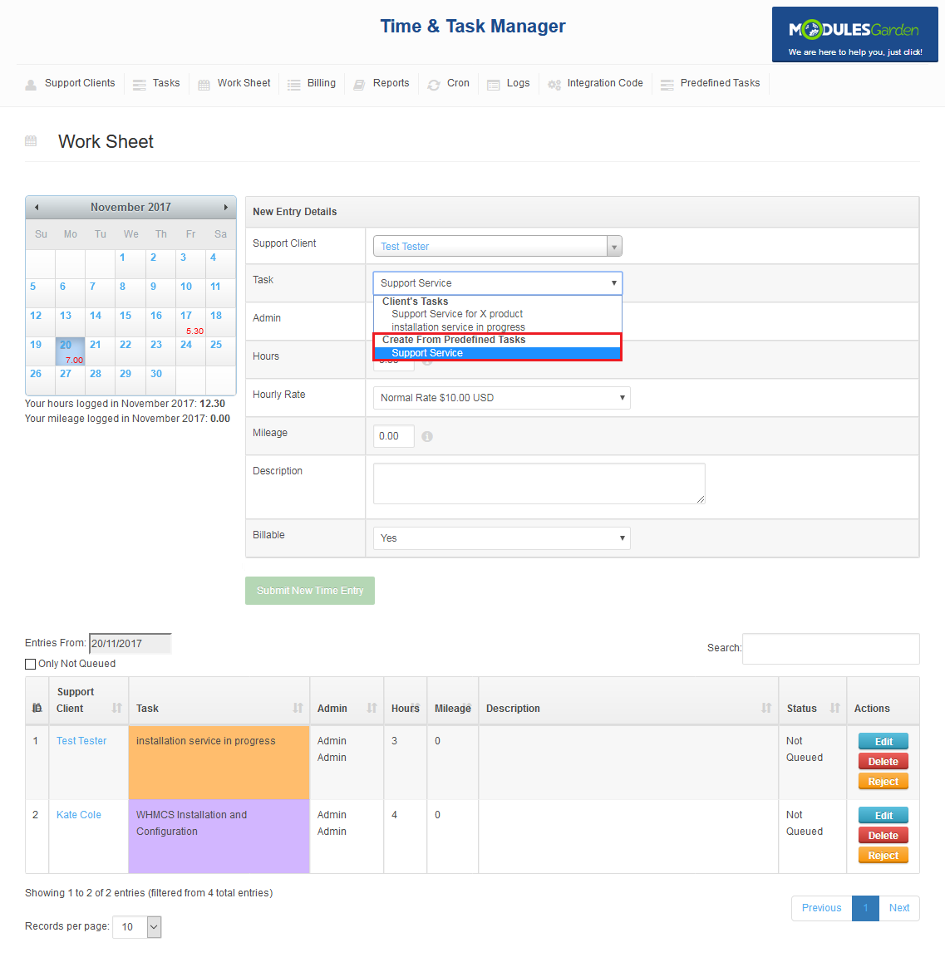
Task: Open Billable dropdown
Action: click(x=501, y=538)
